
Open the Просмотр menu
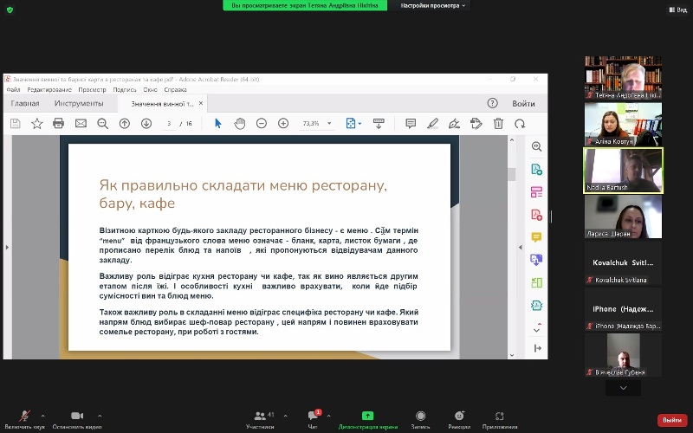92,89
